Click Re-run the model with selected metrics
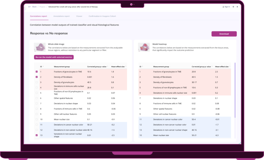The image size is (264, 160). (54, 57)
